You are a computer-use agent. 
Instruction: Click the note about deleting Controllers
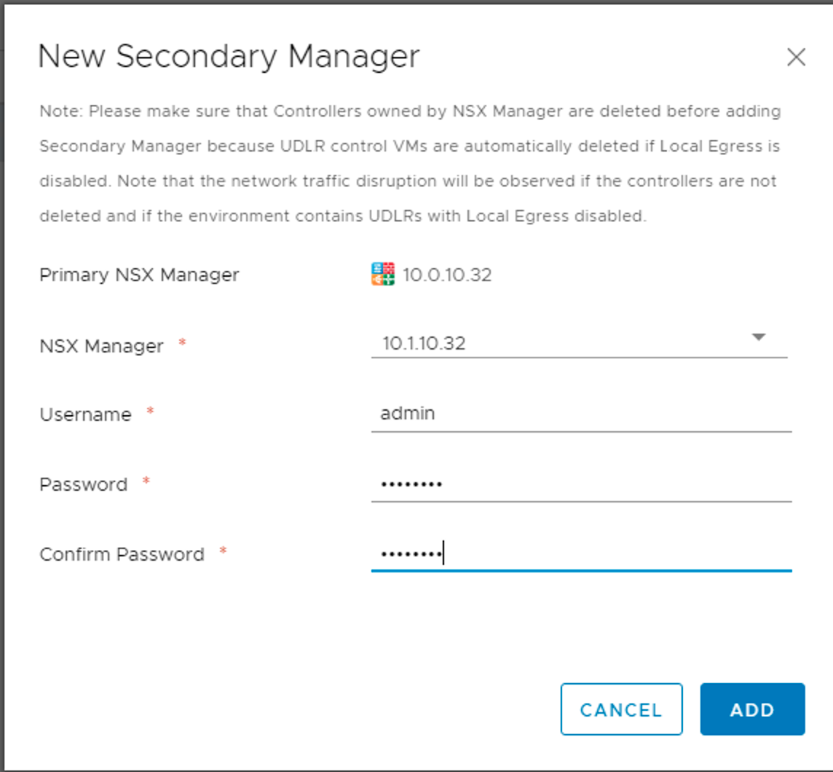click(x=409, y=164)
